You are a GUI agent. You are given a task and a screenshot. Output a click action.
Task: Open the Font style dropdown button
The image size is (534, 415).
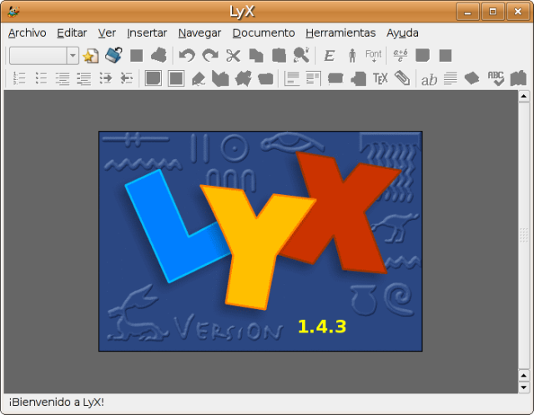pyautogui.click(x=373, y=56)
